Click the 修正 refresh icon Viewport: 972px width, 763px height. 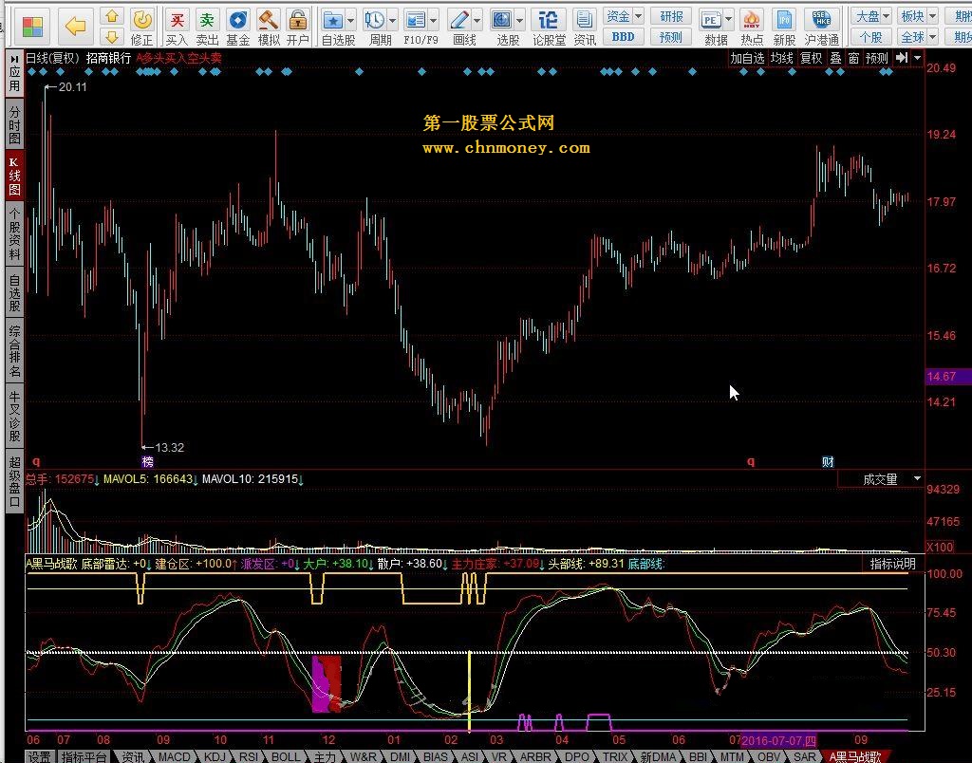click(x=142, y=21)
